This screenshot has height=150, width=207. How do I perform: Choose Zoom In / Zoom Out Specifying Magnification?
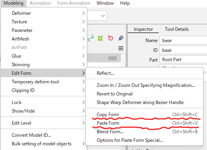pyautogui.click(x=144, y=85)
